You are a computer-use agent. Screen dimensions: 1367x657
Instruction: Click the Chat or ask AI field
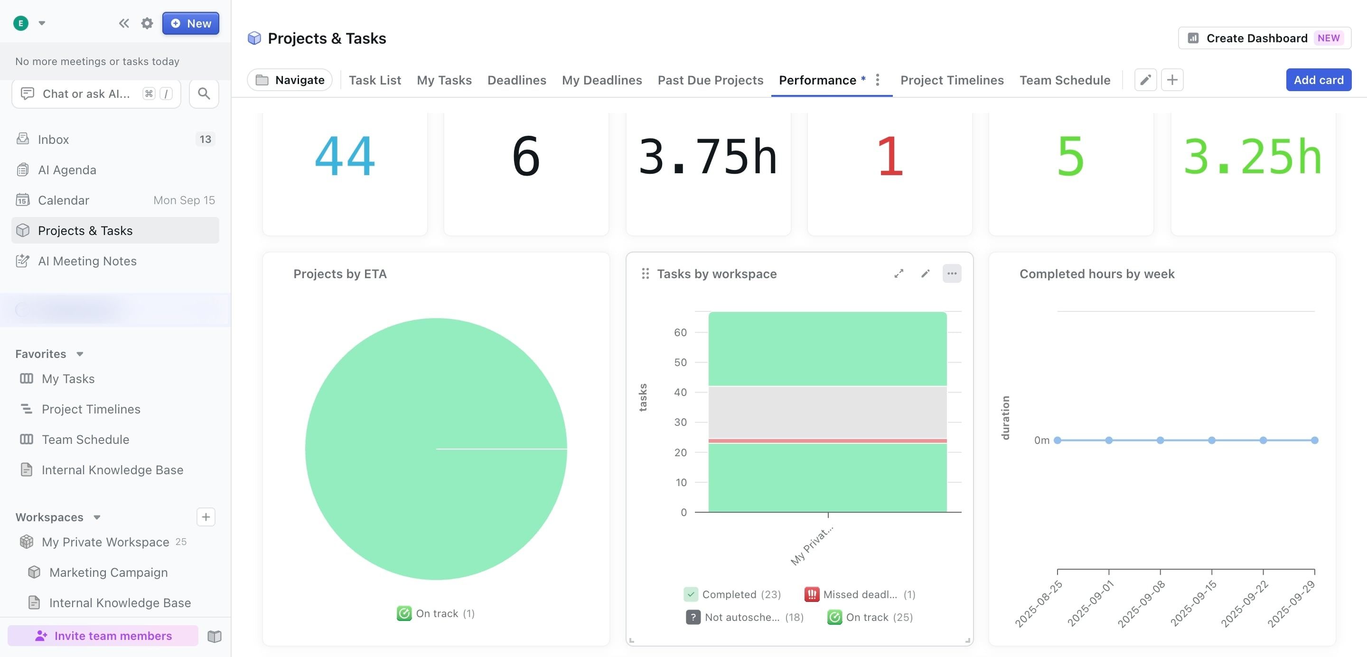click(x=96, y=94)
